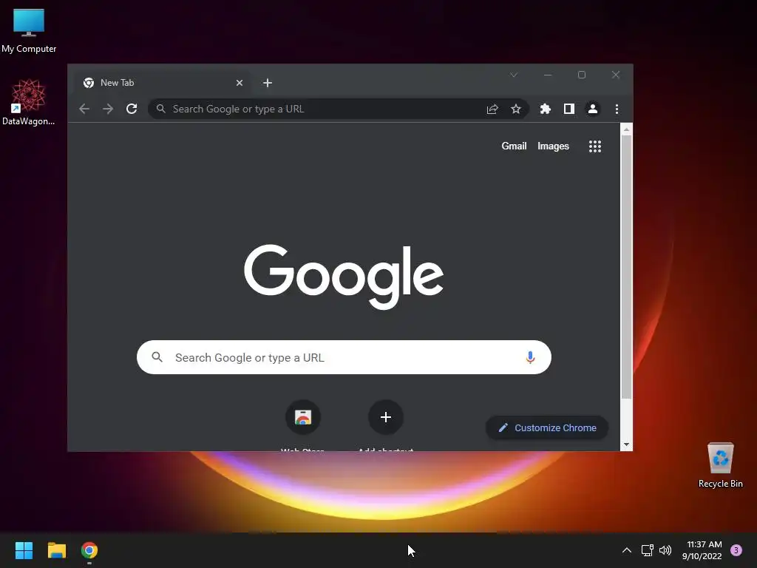
Task: Open the Gmail link
Action: (514, 146)
